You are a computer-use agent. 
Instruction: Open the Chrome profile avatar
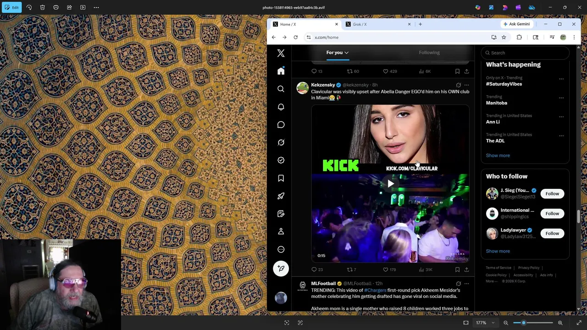(563, 37)
